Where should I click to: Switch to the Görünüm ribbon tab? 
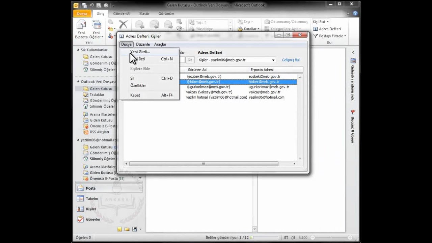166,14
